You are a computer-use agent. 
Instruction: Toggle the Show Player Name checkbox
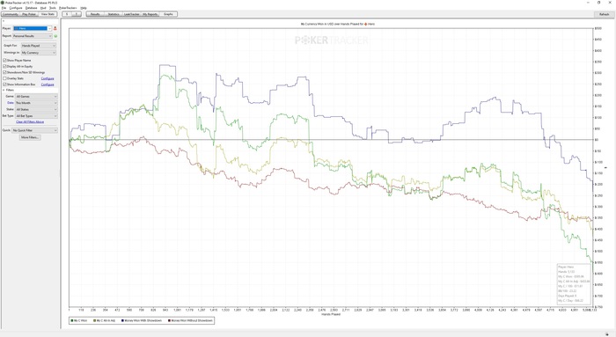[x=4, y=60]
